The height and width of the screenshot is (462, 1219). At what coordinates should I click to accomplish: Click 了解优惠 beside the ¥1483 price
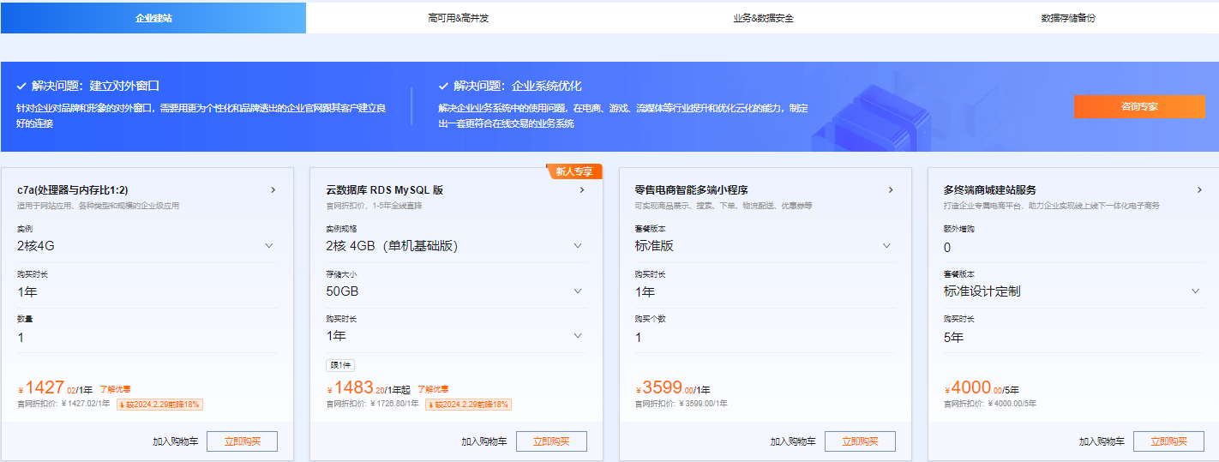(433, 389)
